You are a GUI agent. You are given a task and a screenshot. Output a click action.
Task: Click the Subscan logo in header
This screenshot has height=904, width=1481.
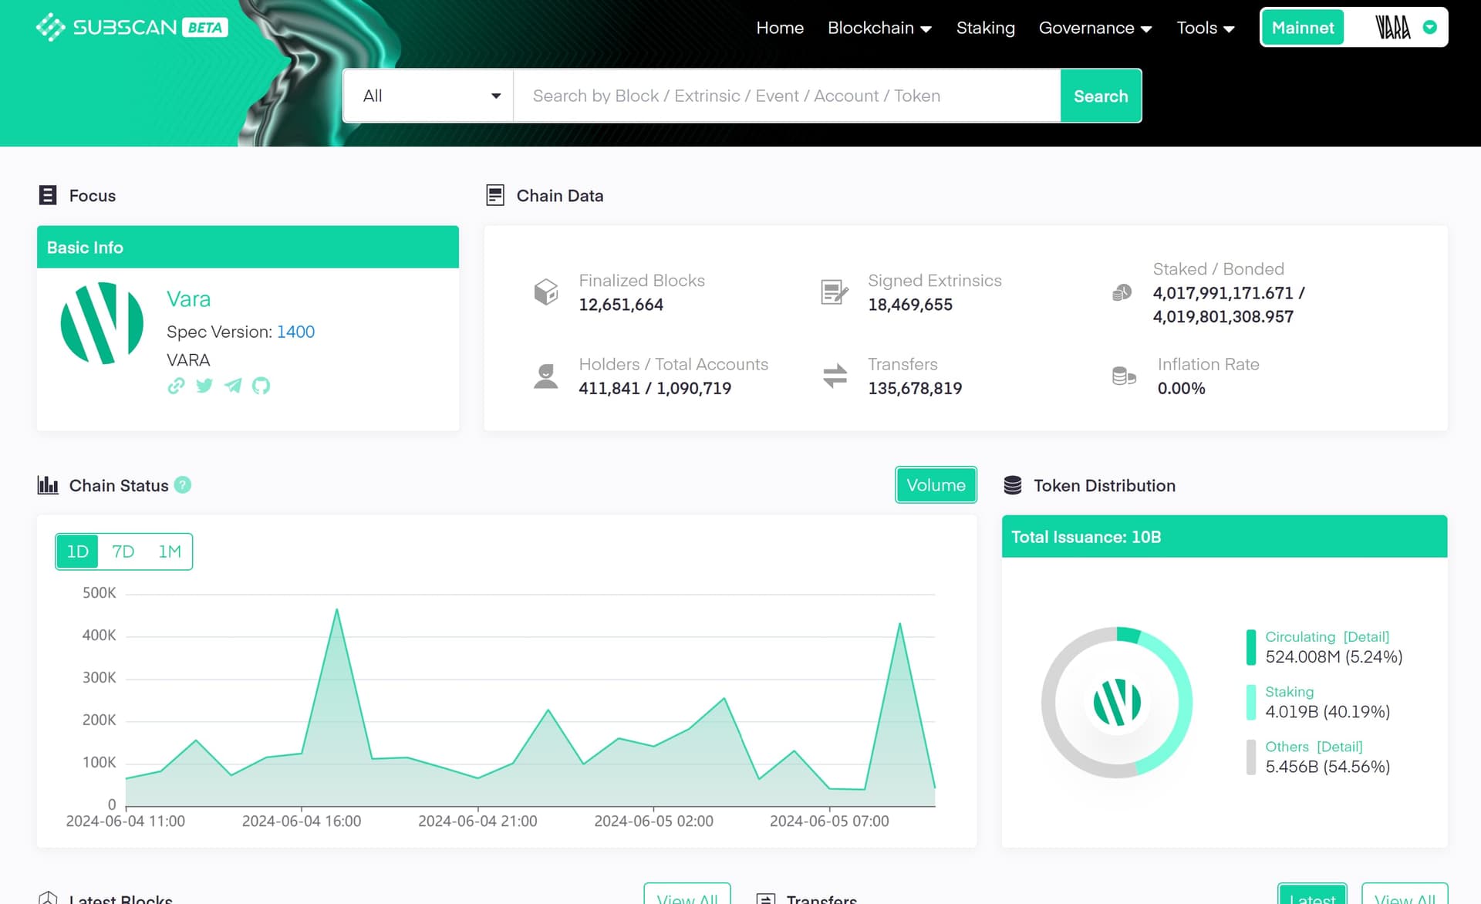(x=131, y=28)
